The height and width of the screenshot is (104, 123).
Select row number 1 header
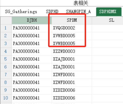pyautogui.click(x=6, y=28)
